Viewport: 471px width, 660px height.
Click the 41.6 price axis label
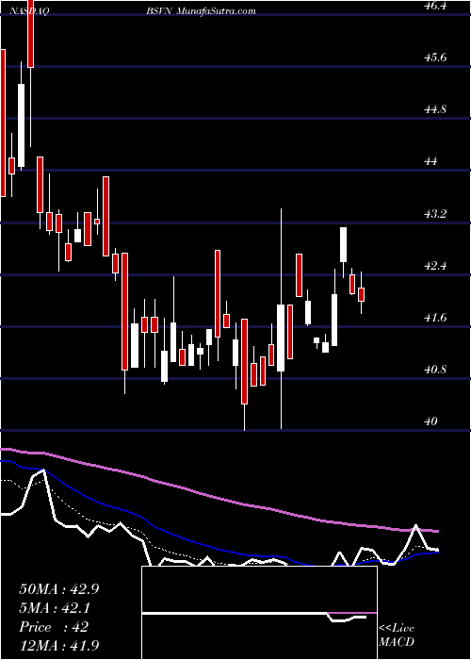433,318
